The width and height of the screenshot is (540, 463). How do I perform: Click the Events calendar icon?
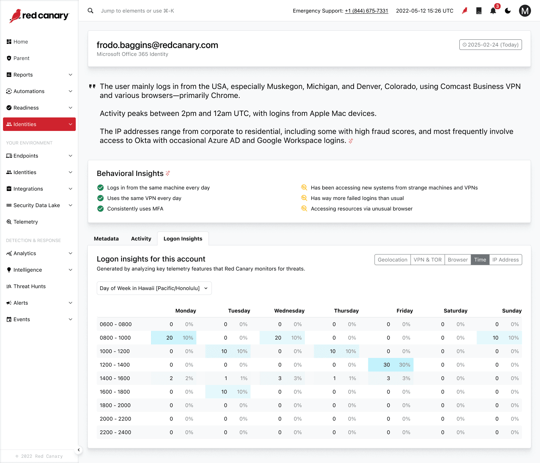[x=9, y=319]
